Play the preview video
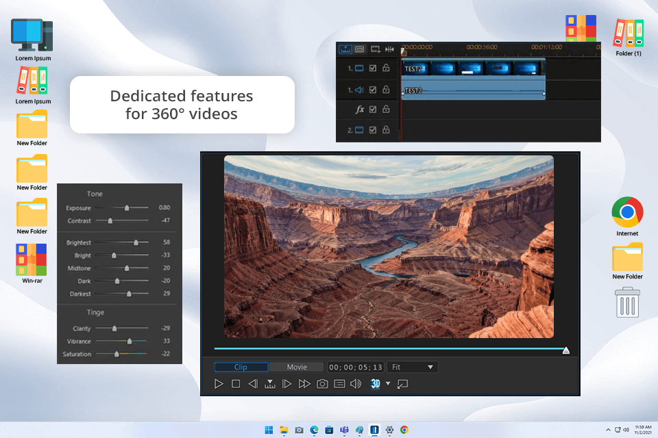 coord(219,383)
